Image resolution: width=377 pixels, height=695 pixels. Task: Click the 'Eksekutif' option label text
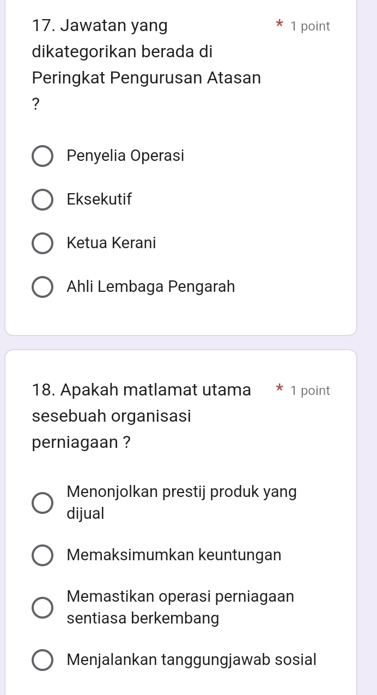coord(99,200)
